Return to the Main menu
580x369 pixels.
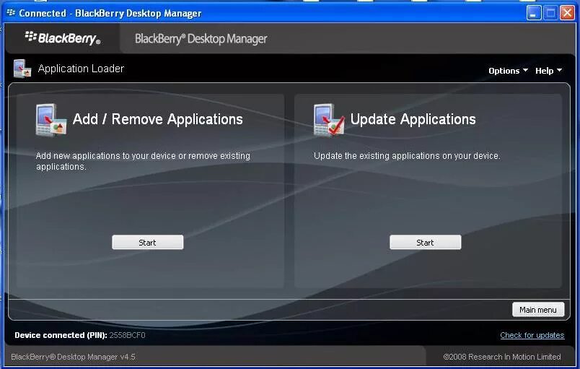[538, 309]
